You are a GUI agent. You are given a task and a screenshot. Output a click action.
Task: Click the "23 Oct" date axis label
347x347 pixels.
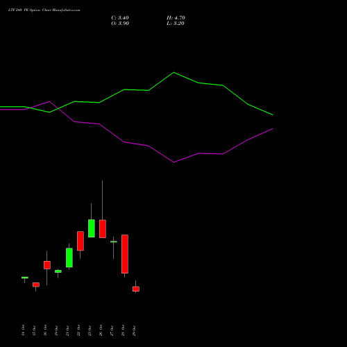(x=90, y=330)
